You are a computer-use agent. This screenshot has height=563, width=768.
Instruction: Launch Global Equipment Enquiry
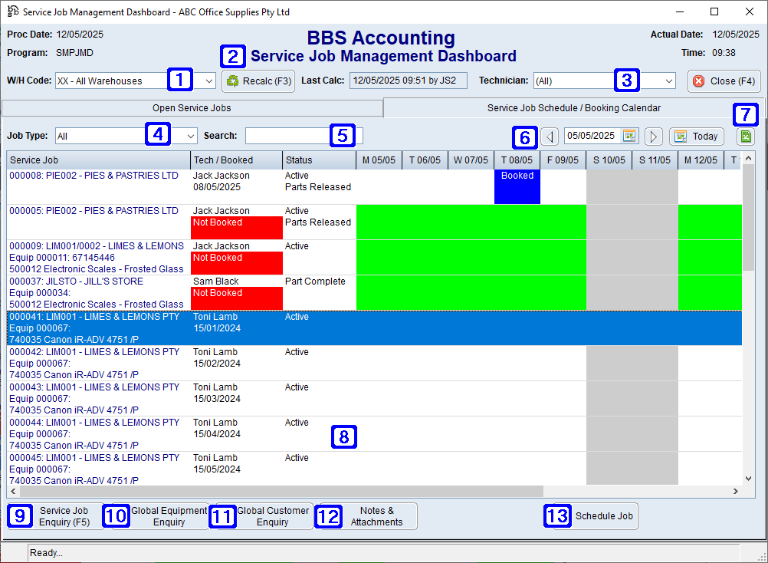point(169,515)
